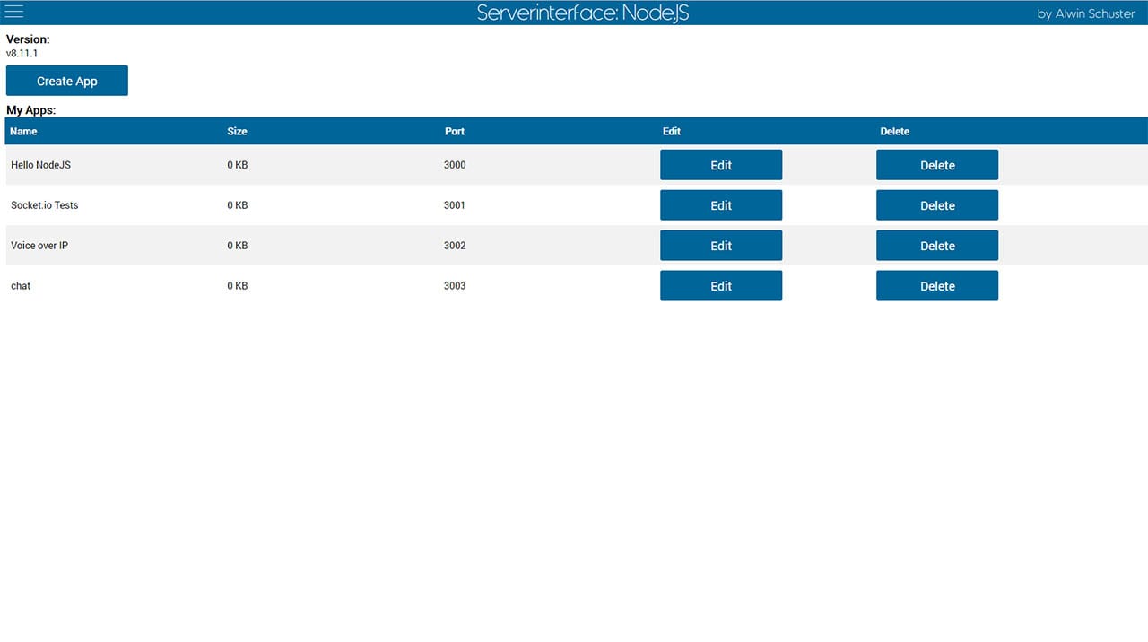Edit the Hello NodeJS app
This screenshot has width=1148, height=642.
tap(721, 165)
